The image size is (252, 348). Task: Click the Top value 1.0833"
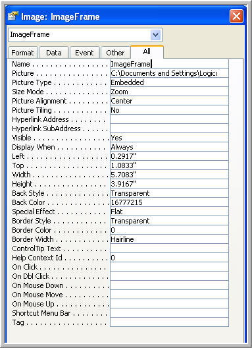click(x=169, y=165)
